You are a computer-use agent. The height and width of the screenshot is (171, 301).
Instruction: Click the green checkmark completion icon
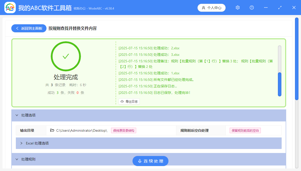pos(66,56)
